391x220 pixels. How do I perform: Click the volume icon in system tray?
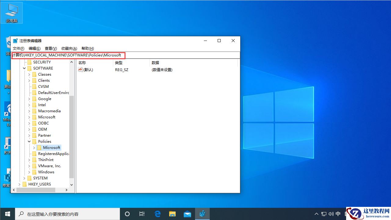pyautogui.click(x=331, y=214)
